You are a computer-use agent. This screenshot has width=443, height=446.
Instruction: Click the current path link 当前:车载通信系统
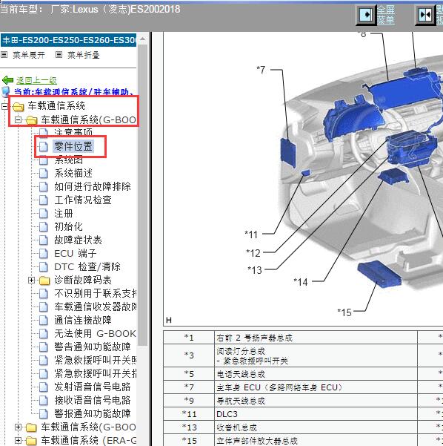coord(74,91)
